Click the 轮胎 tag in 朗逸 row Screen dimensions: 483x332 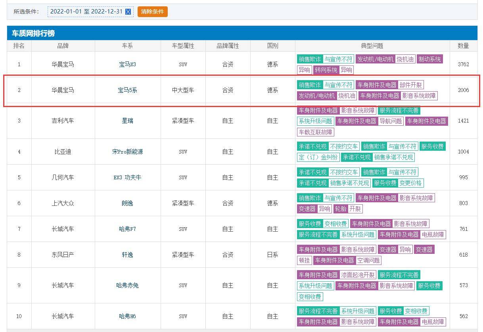(x=341, y=209)
